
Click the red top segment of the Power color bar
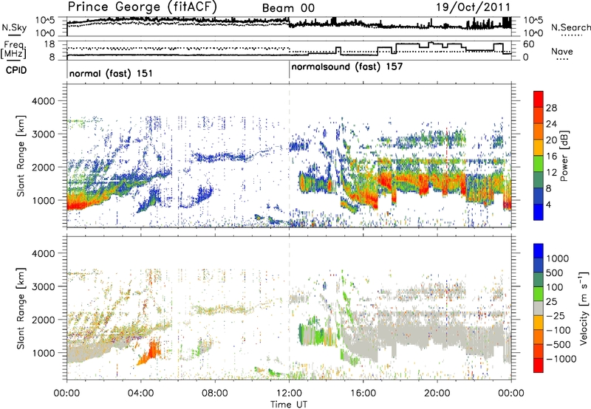tap(539, 99)
